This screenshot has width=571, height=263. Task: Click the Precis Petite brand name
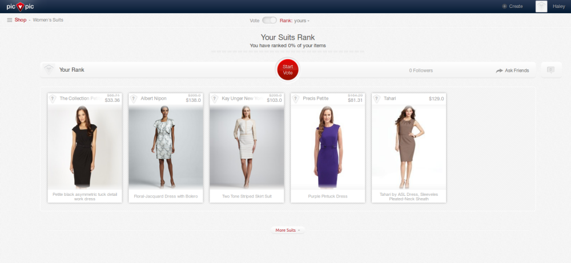tap(316, 98)
